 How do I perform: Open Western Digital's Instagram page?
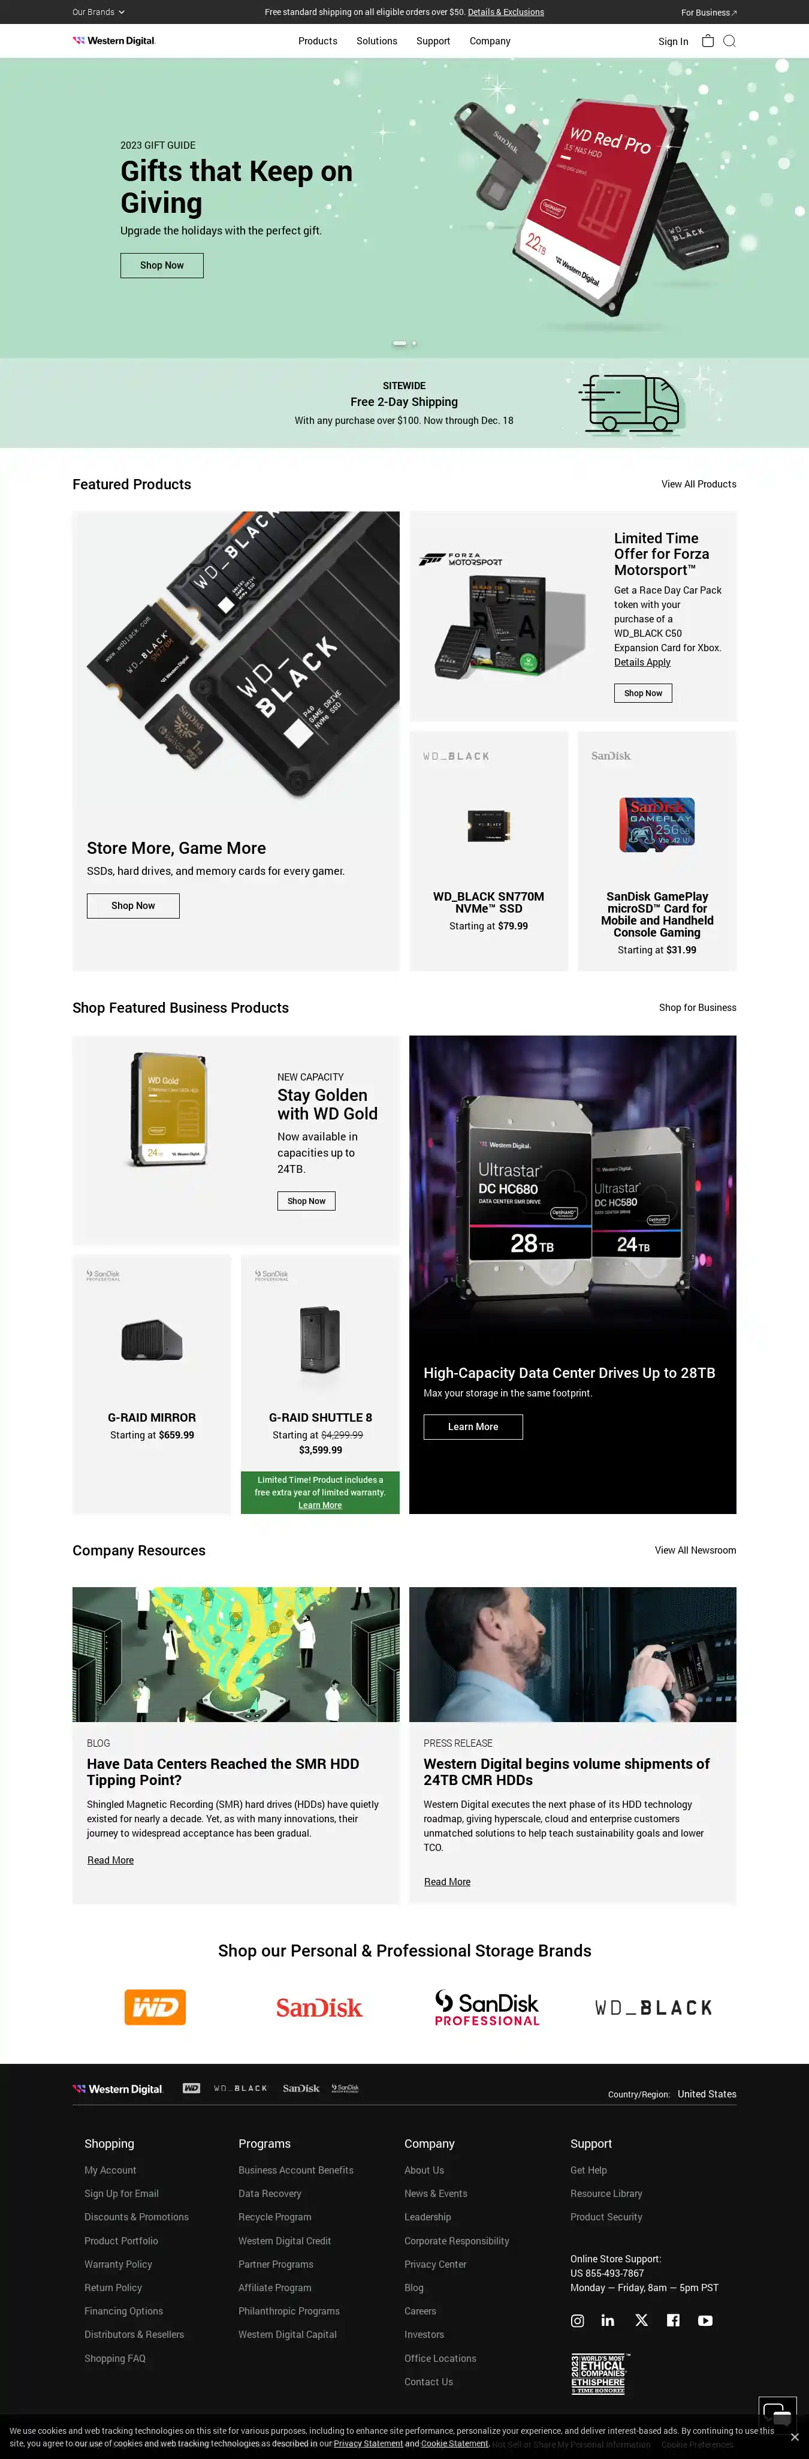[x=577, y=2320]
